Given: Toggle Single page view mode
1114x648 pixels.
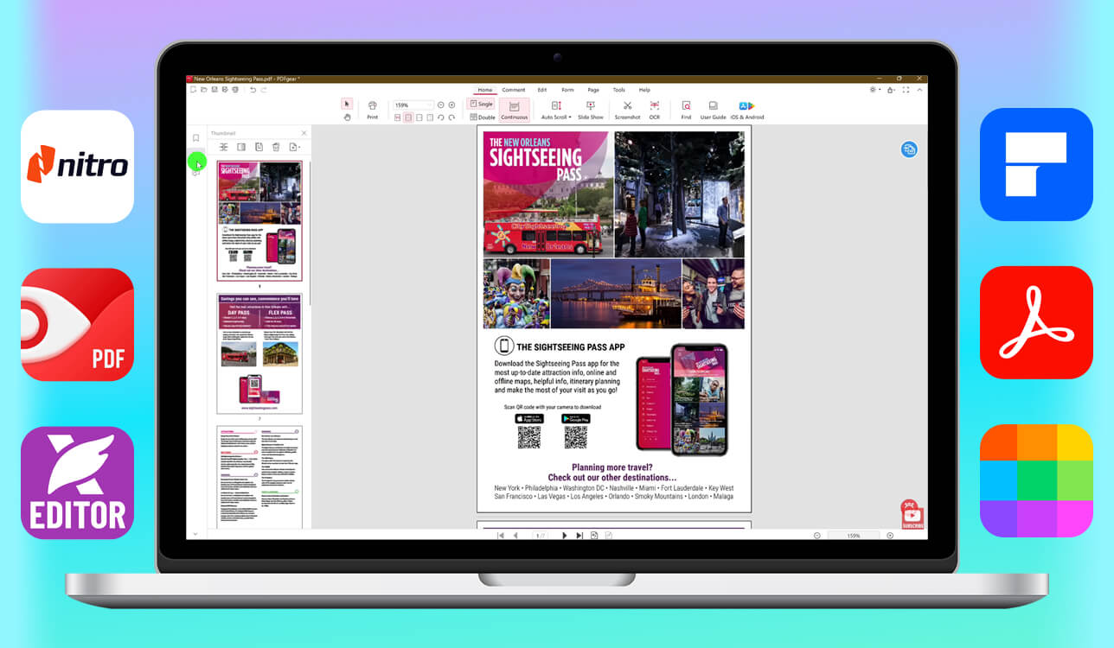Looking at the screenshot, I should click(x=481, y=104).
